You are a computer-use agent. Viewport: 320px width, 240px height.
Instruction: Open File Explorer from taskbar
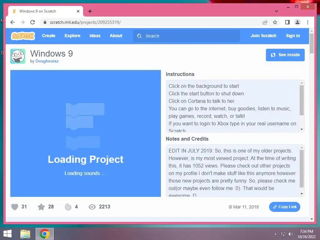click(x=25, y=234)
